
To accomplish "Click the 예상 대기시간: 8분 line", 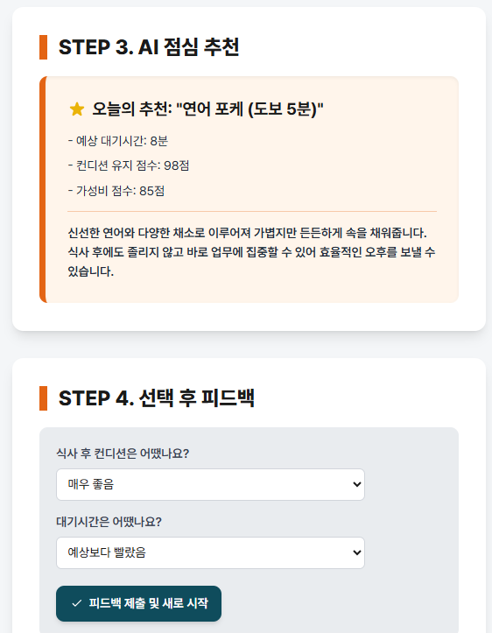I will pos(118,141).
